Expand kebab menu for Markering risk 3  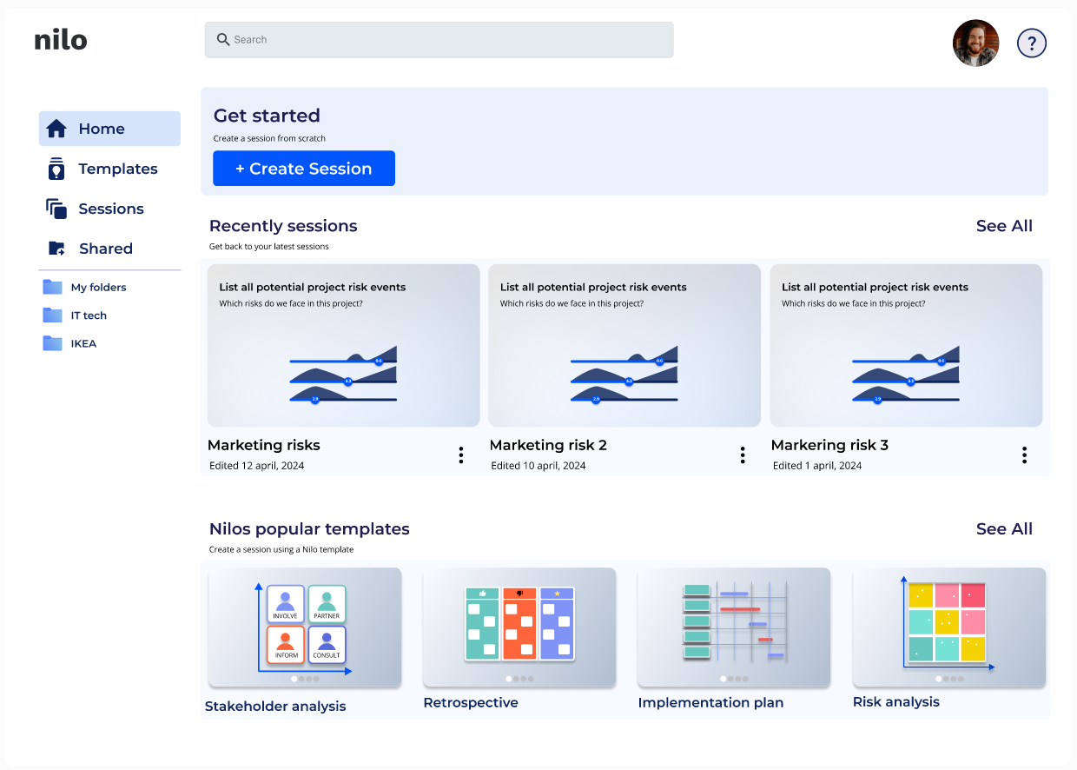point(1024,455)
